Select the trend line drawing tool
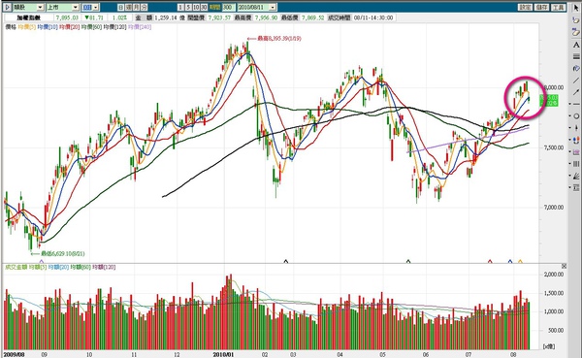 [x=576, y=81]
